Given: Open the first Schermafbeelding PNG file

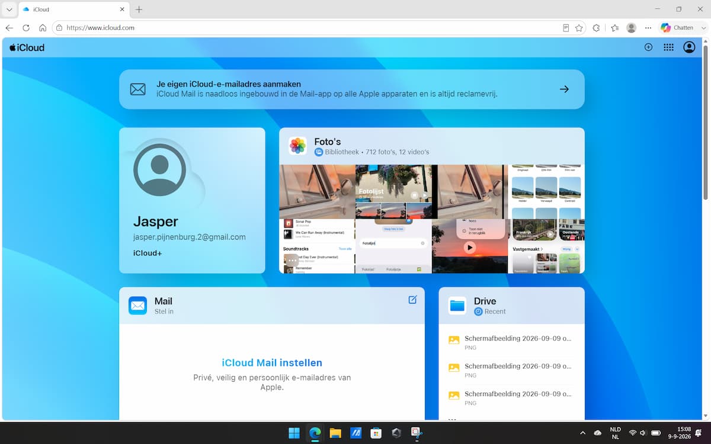Looking at the screenshot, I should (511, 343).
